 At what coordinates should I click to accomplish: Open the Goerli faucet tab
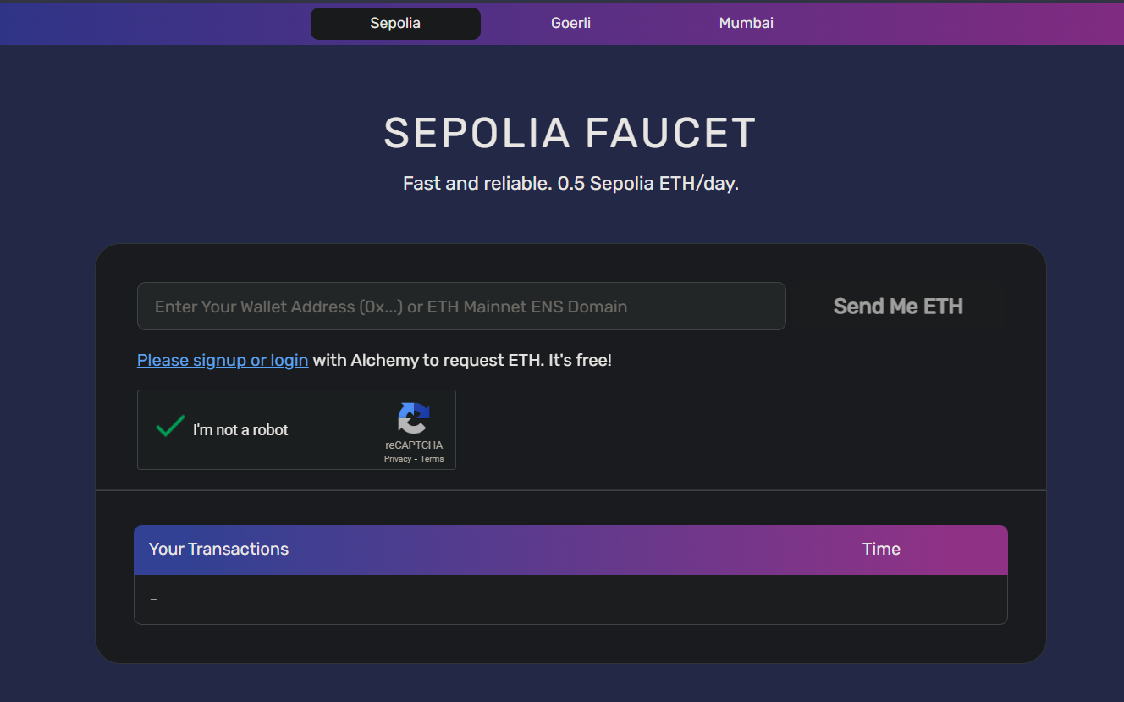click(571, 23)
